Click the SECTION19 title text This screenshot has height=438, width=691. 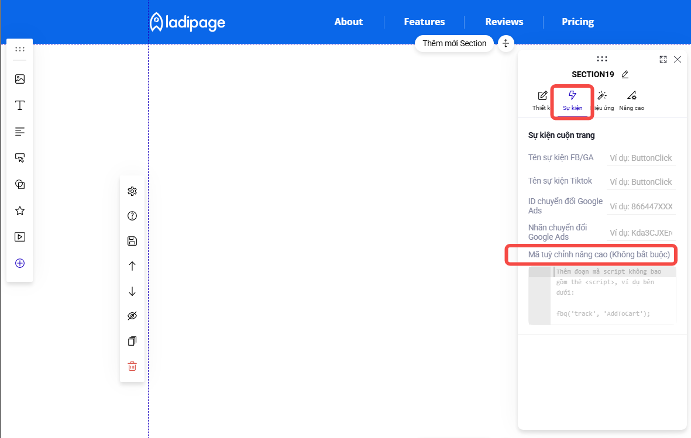click(593, 74)
